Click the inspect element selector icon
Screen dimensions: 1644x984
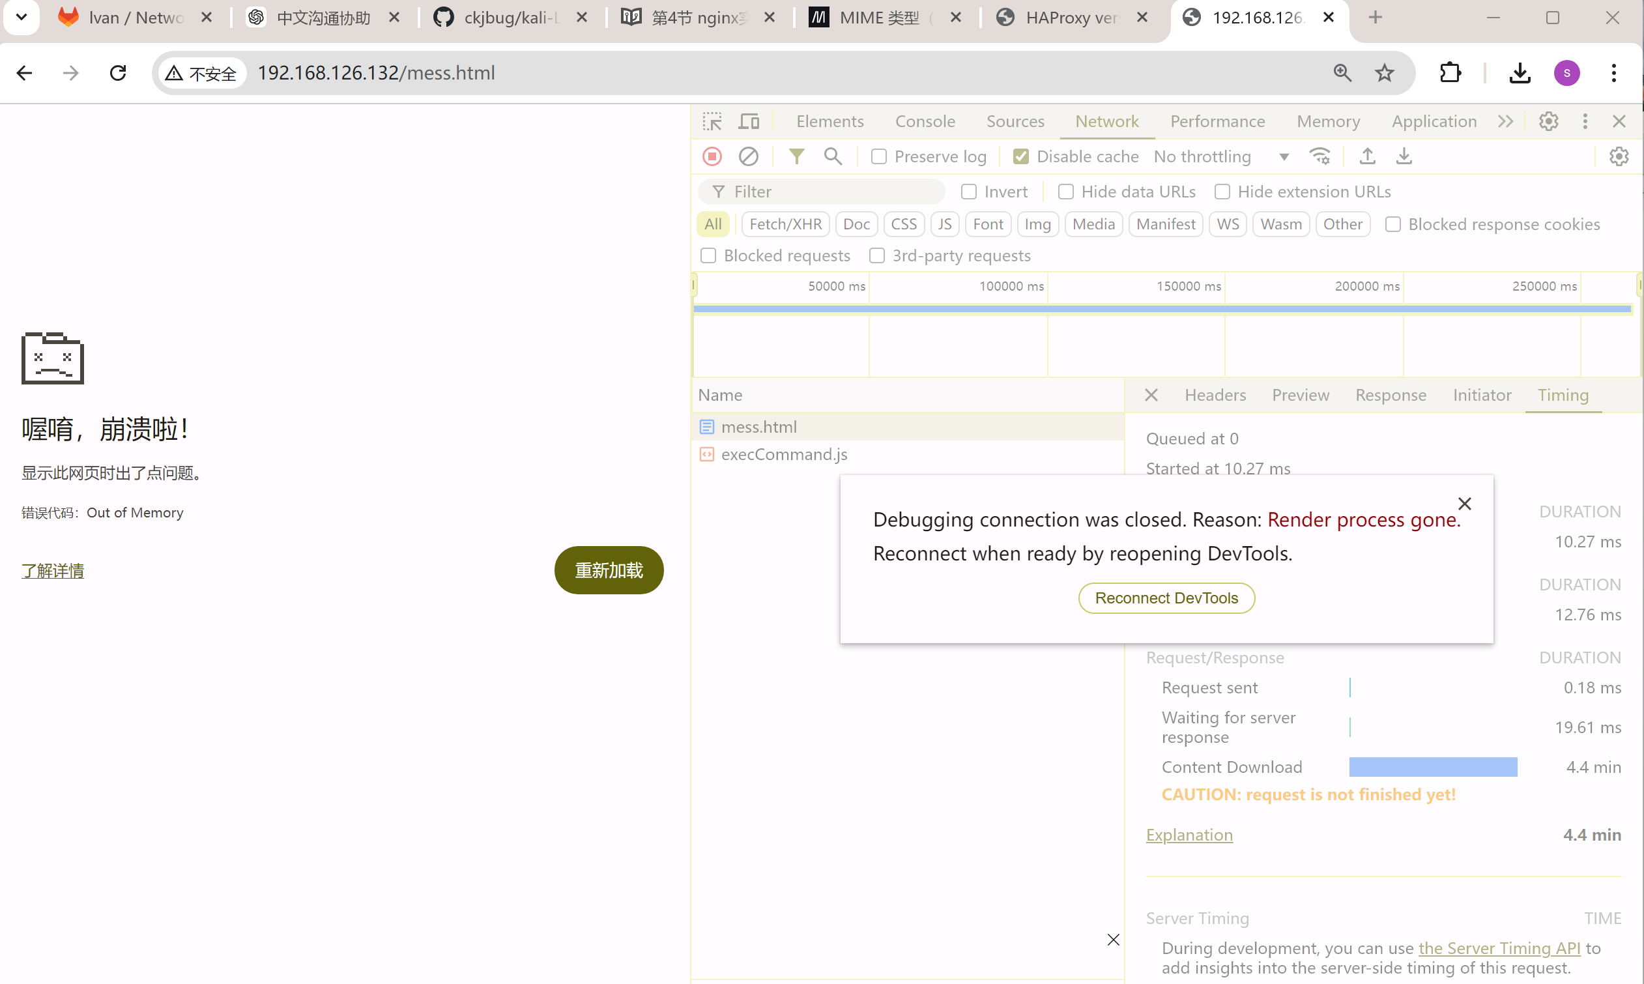tap(712, 121)
